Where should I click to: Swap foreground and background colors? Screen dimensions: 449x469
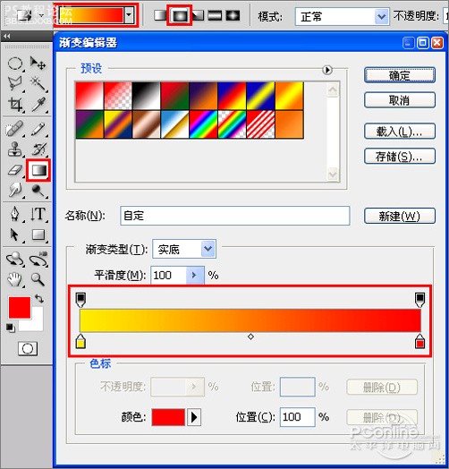coord(39,298)
